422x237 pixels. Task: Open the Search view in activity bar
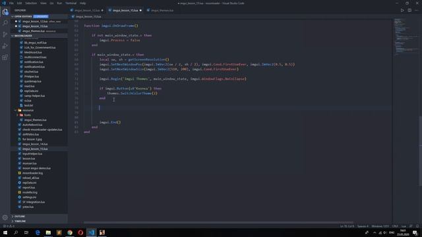5,23
